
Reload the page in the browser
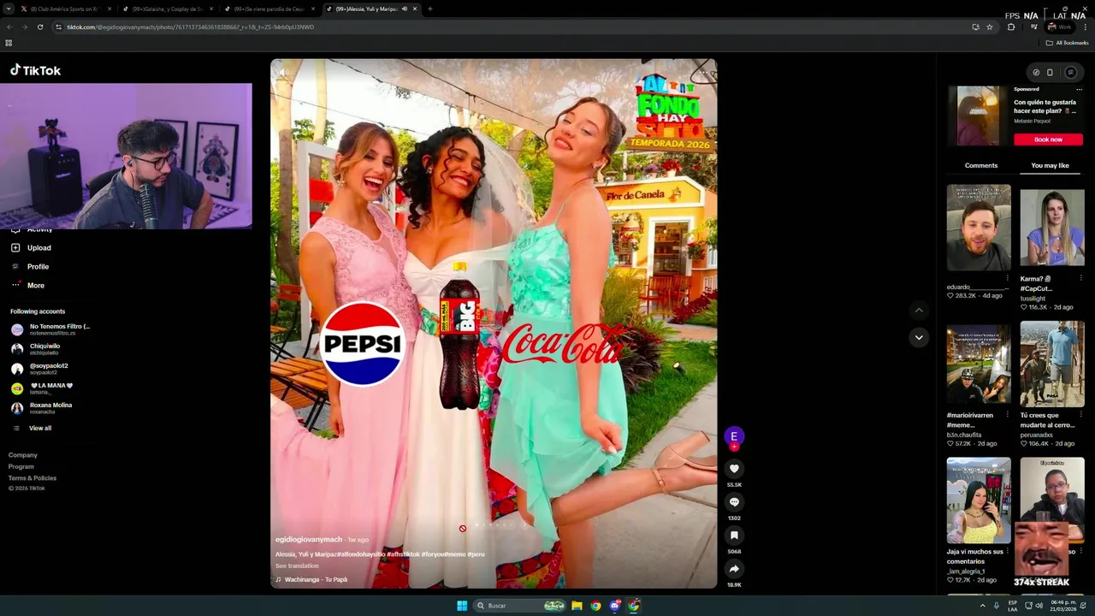point(40,27)
